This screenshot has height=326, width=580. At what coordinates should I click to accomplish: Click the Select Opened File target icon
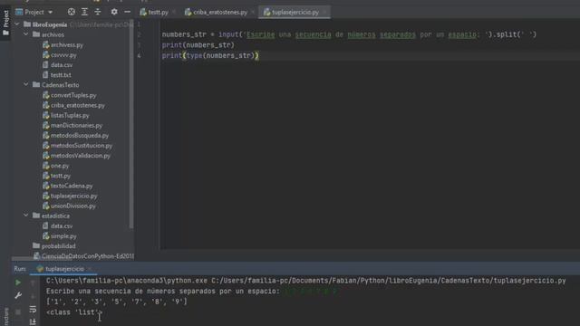72,12
